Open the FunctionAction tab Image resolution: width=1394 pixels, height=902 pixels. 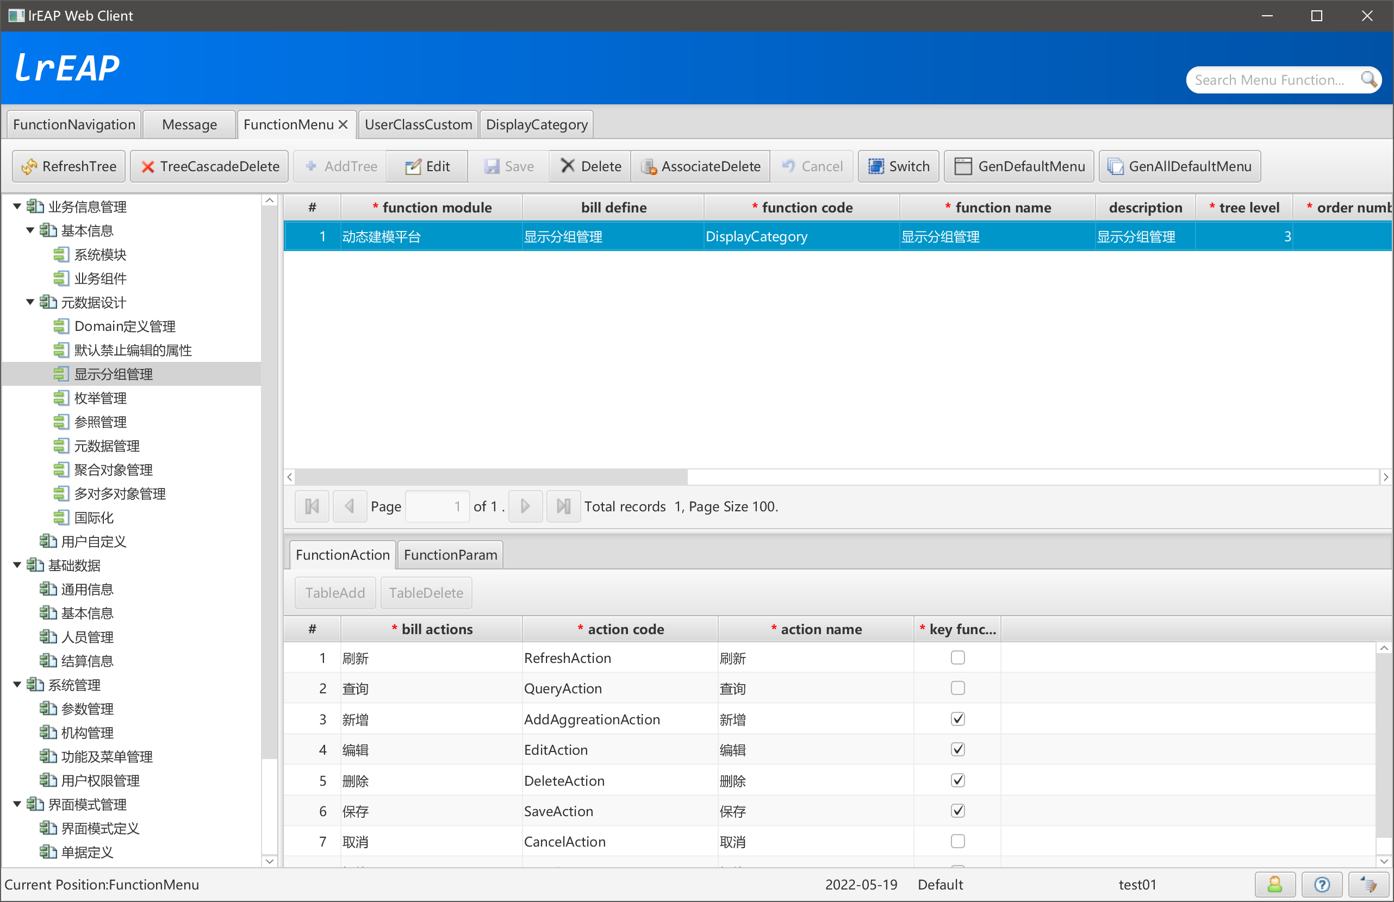click(343, 554)
